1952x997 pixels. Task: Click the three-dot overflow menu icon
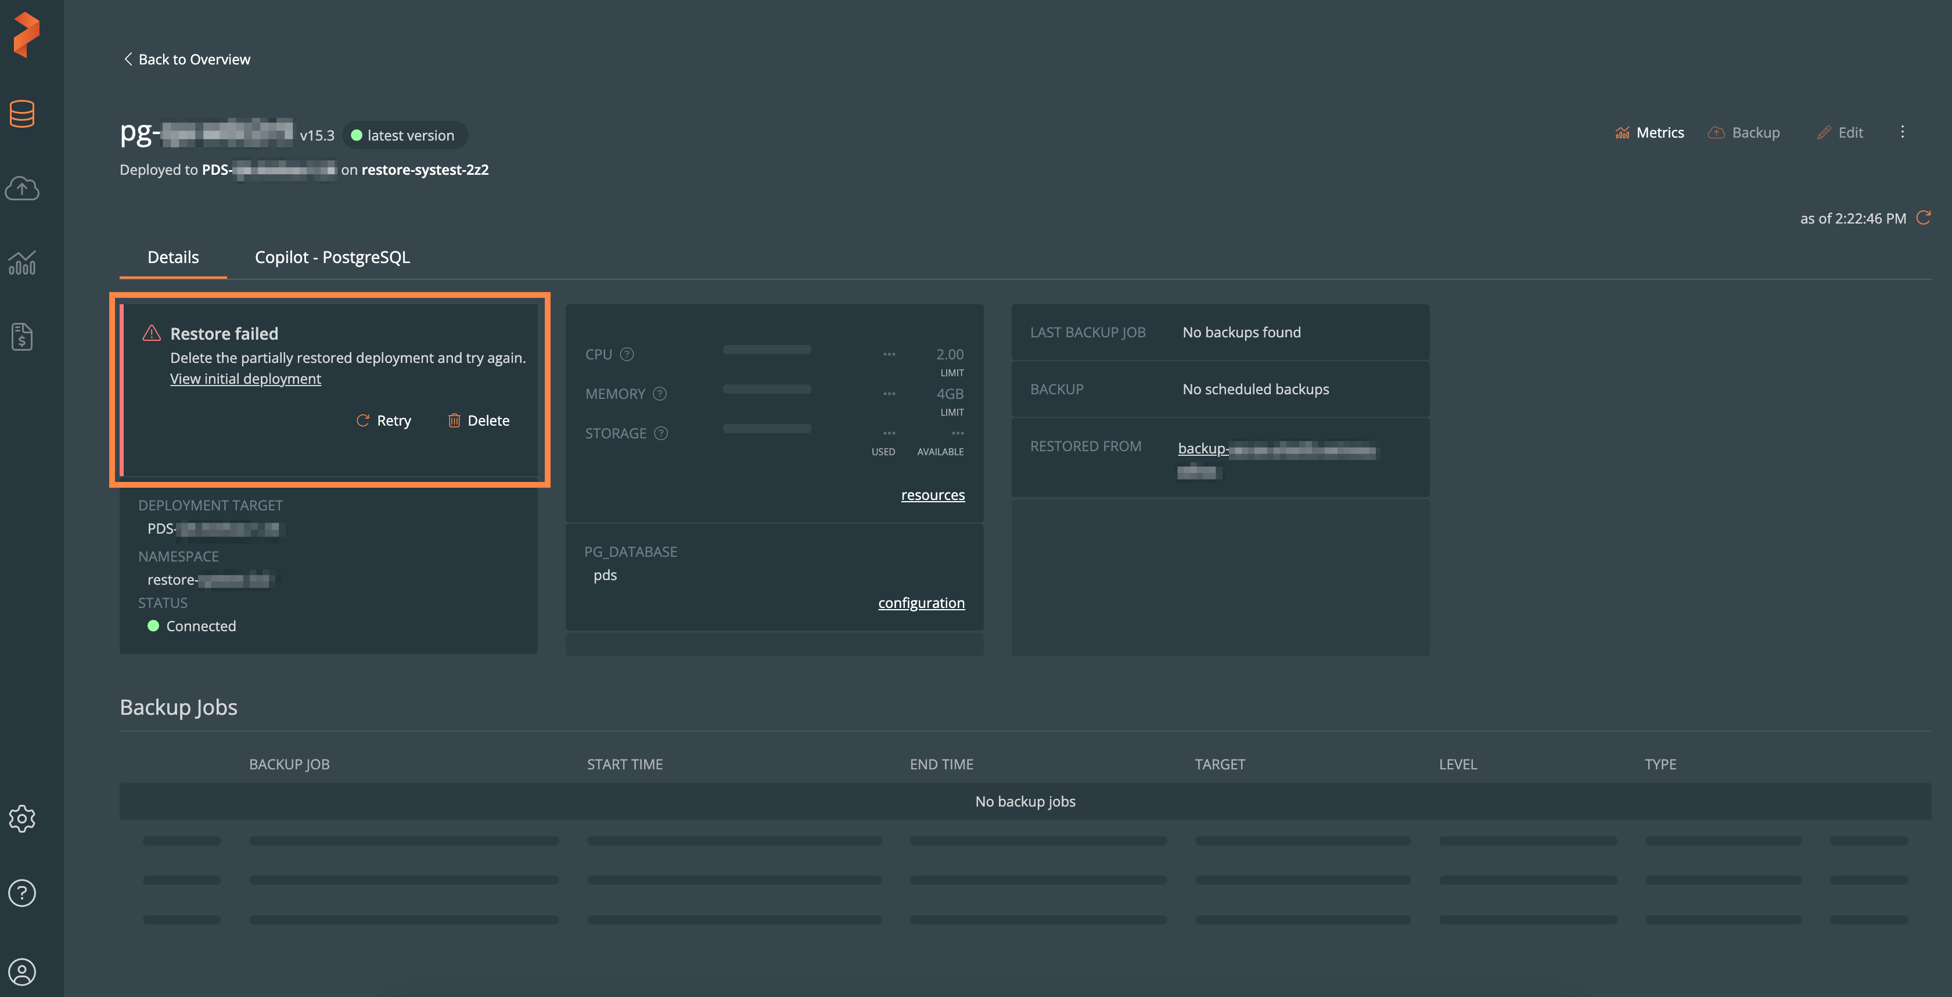(1903, 131)
